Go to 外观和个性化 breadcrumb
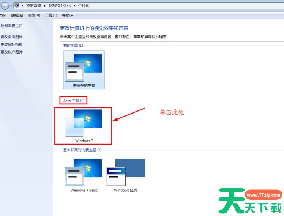Viewport: 284px width, 216px height. point(60,6)
